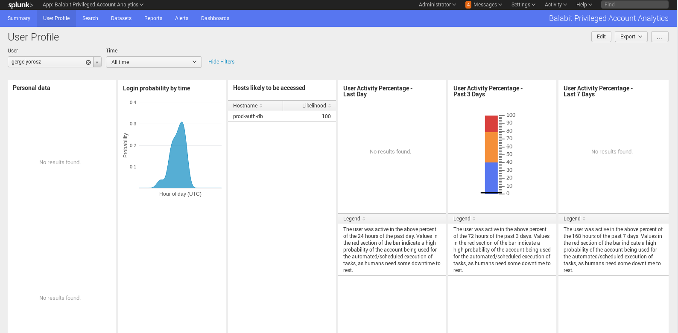The width and height of the screenshot is (678, 333).
Task: Open the All time range picker
Action: coord(154,62)
